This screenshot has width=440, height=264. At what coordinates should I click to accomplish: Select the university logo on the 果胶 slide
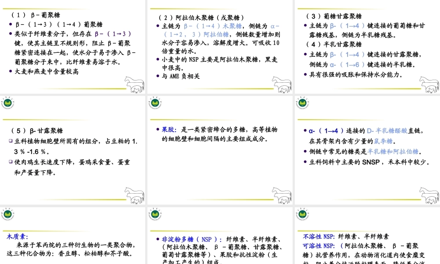click(x=154, y=102)
